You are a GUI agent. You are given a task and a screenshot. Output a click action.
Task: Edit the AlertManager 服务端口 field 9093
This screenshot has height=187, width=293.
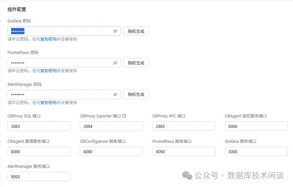pyautogui.click(x=39, y=177)
